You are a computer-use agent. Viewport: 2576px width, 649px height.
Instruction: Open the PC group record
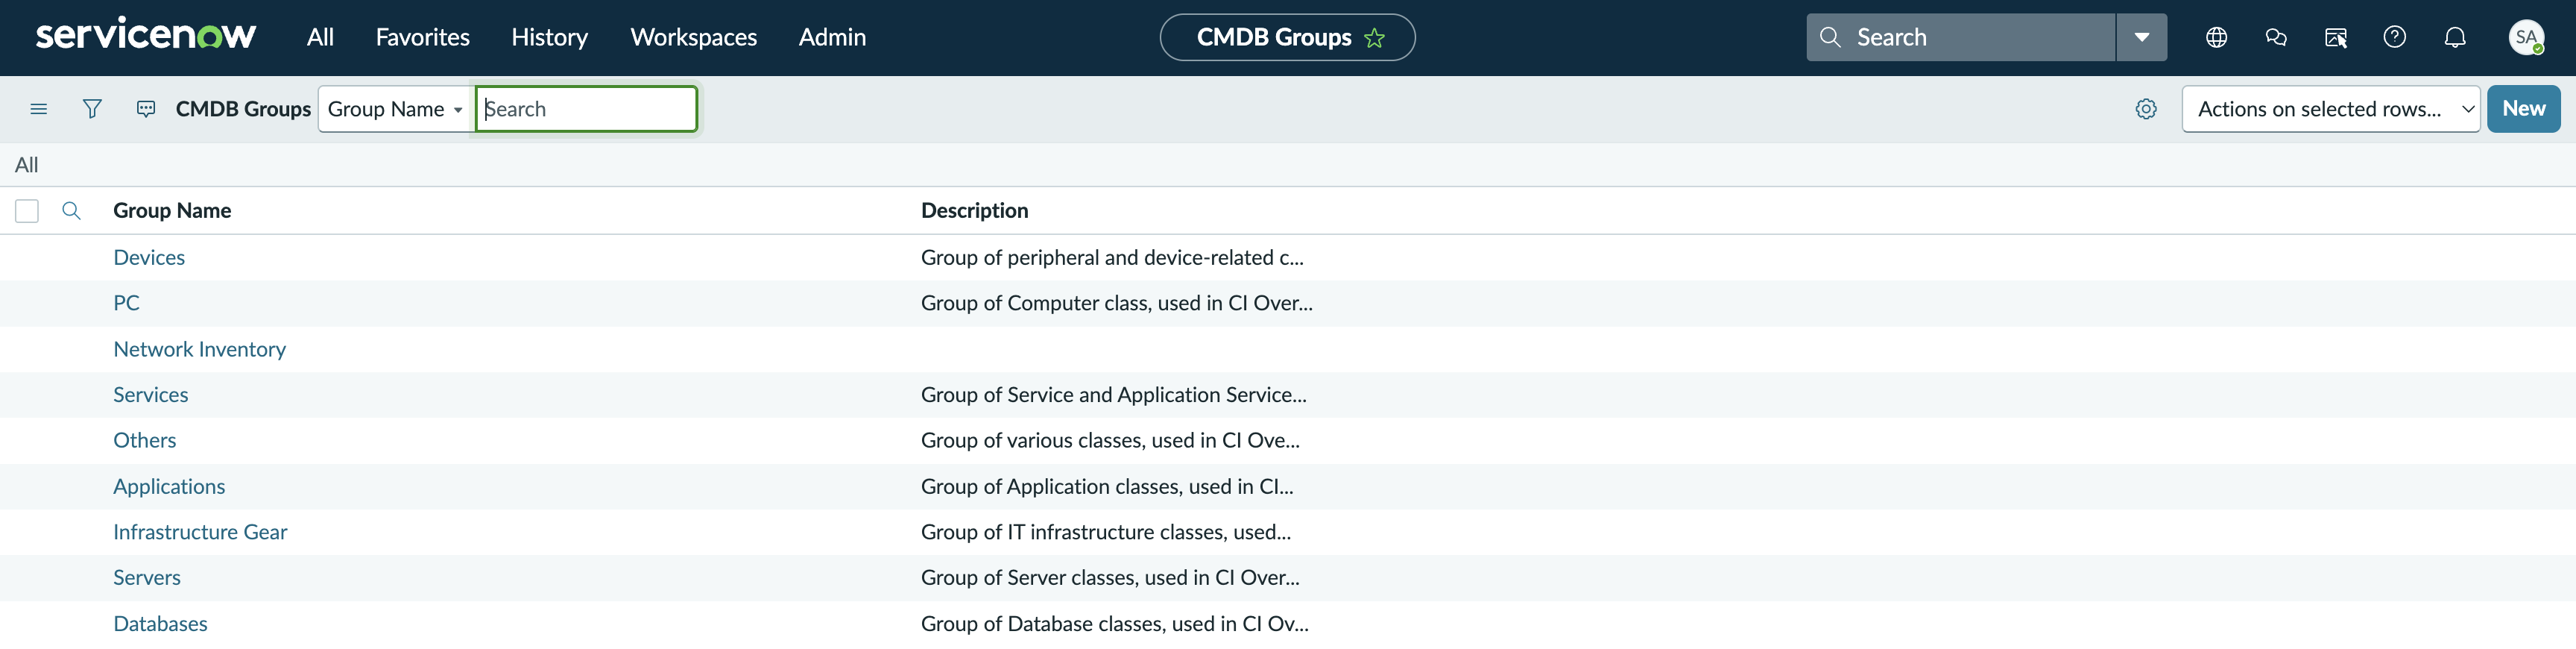(126, 302)
